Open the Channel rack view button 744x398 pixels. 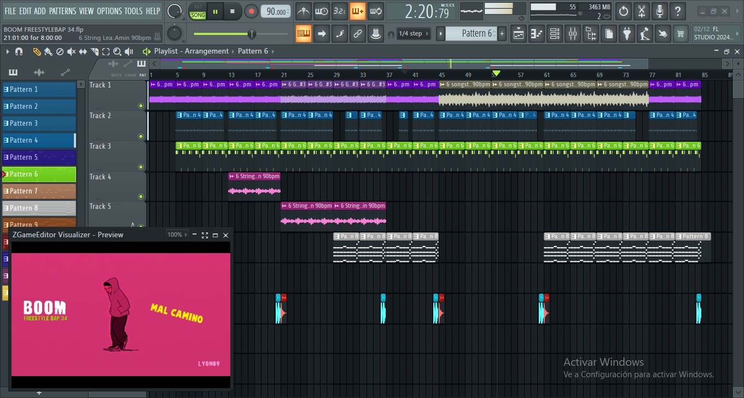click(555, 34)
